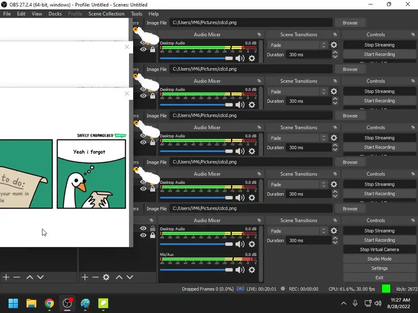Click the Exit button in Controls
Image resolution: width=418 pixels, height=313 pixels.
coord(379,278)
